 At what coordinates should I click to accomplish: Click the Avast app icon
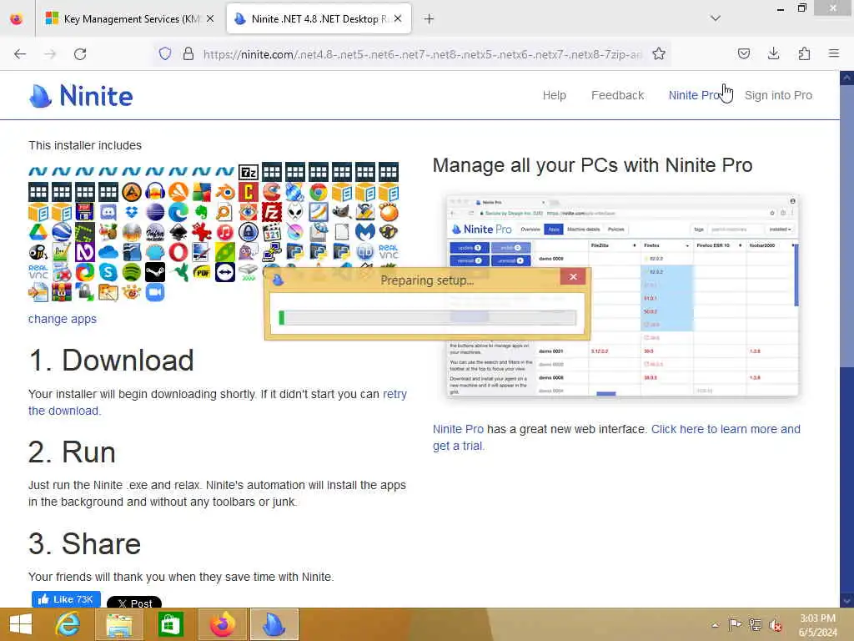[x=178, y=193]
